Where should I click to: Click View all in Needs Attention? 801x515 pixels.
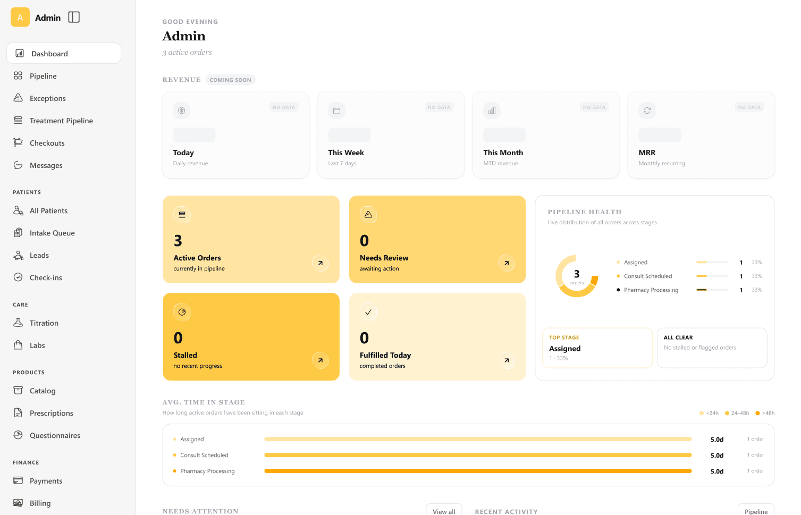pyautogui.click(x=444, y=511)
